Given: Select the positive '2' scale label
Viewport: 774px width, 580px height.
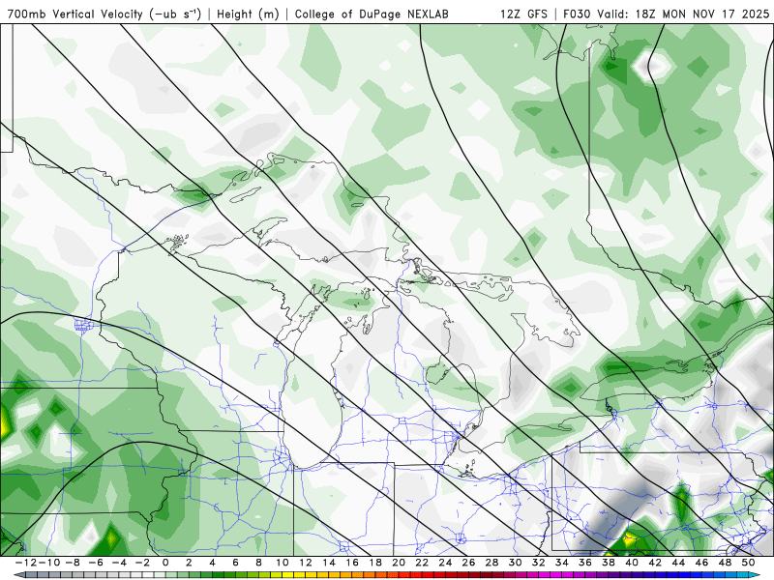Looking at the screenshot, I should (x=189, y=563).
